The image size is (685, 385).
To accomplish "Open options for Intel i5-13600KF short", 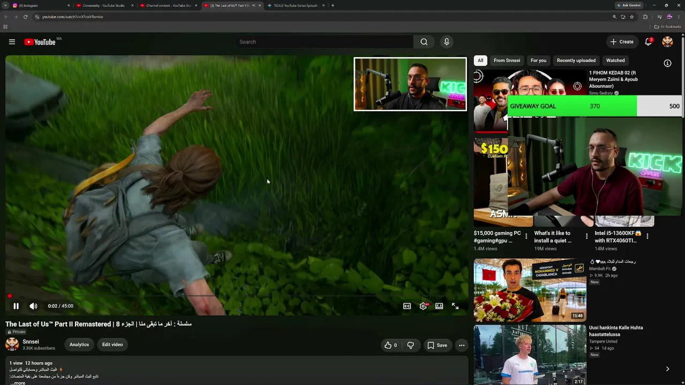I will coord(647,236).
